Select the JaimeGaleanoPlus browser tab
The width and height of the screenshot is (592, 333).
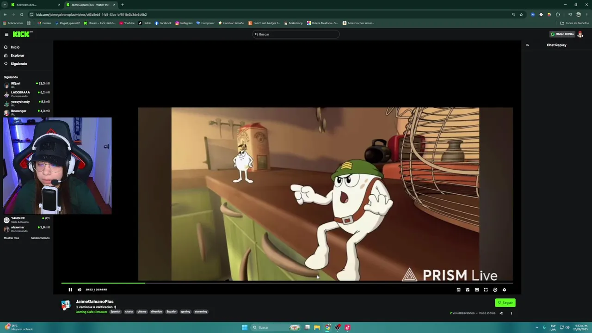pyautogui.click(x=90, y=5)
